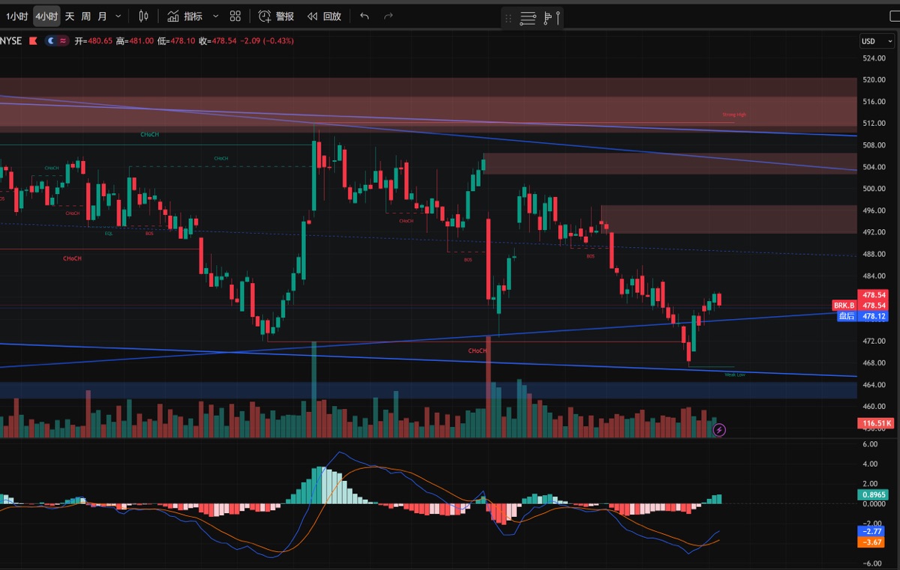Click the redo arrow
Screen dimensions: 900x570
(388, 16)
